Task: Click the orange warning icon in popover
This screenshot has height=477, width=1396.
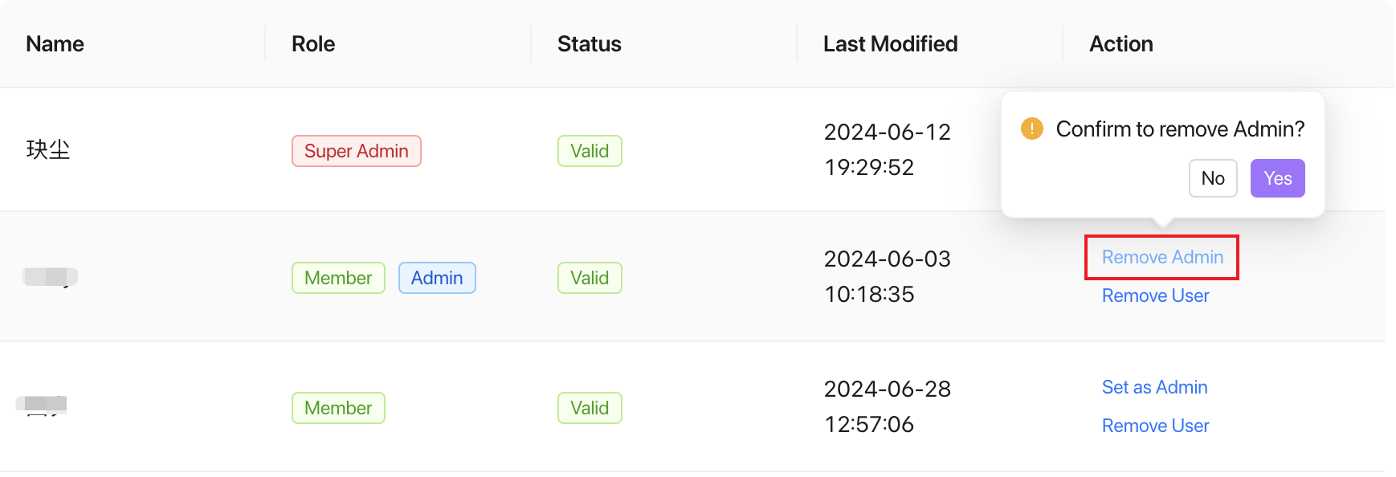Action: coord(1031,128)
